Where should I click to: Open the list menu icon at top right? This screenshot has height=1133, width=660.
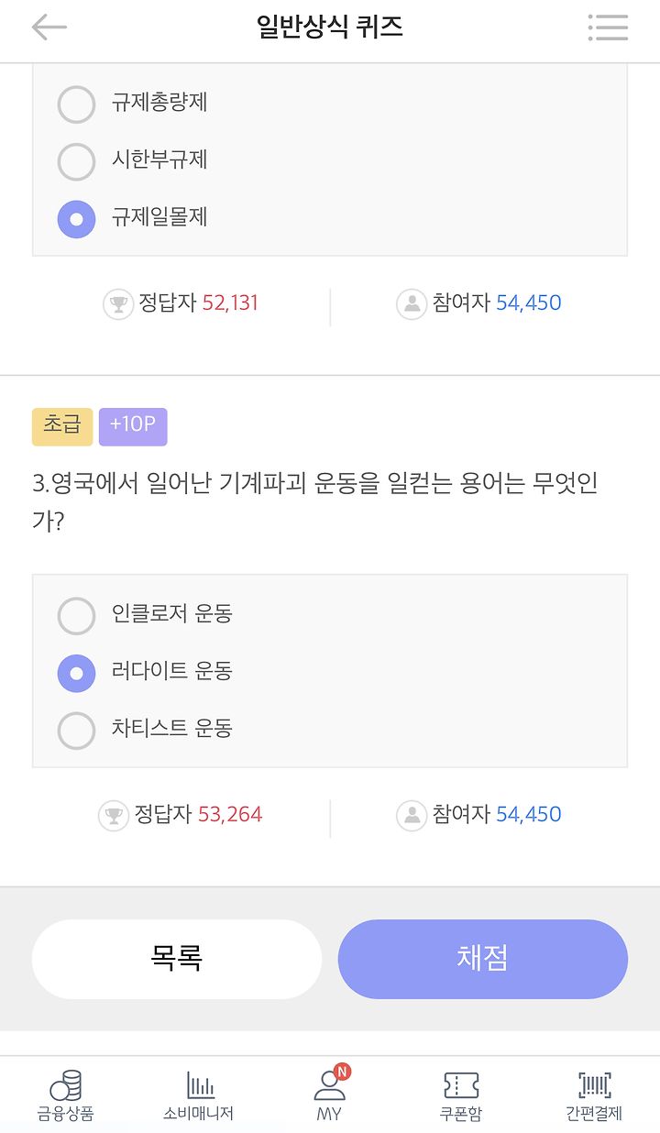[608, 27]
